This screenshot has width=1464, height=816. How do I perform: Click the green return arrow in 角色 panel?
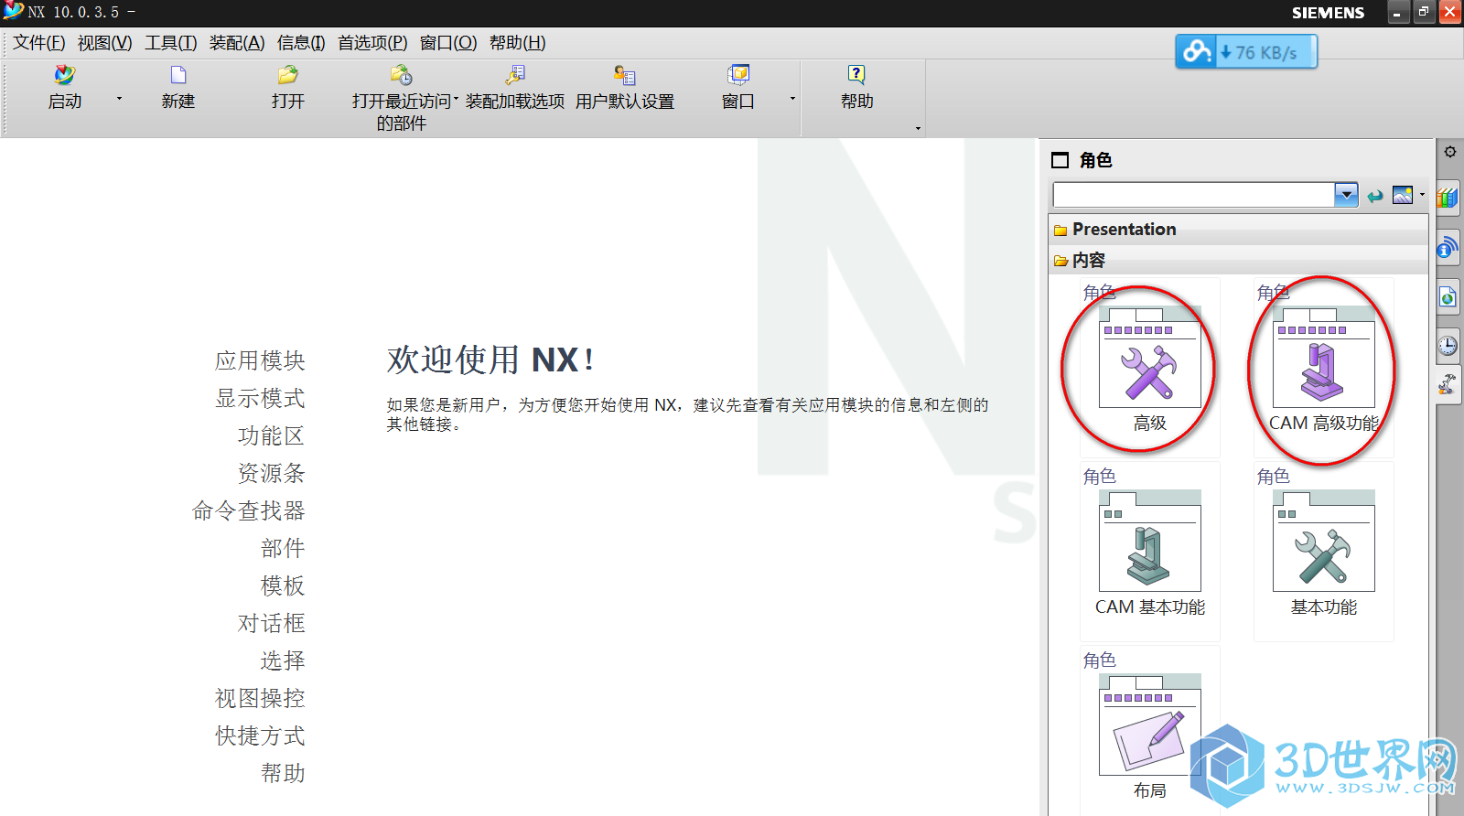[1375, 195]
